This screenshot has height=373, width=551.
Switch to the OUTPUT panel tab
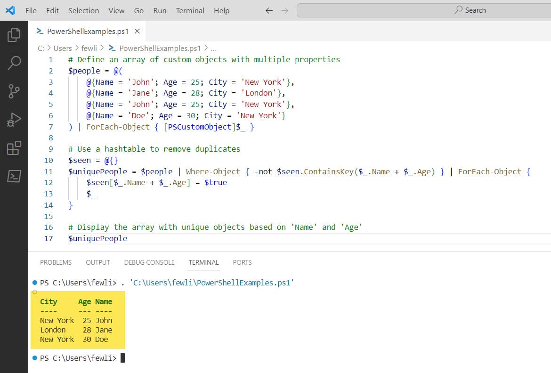[x=97, y=262]
